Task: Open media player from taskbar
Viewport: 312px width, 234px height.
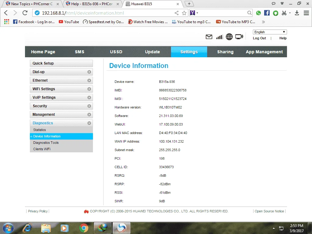Action: point(65,228)
